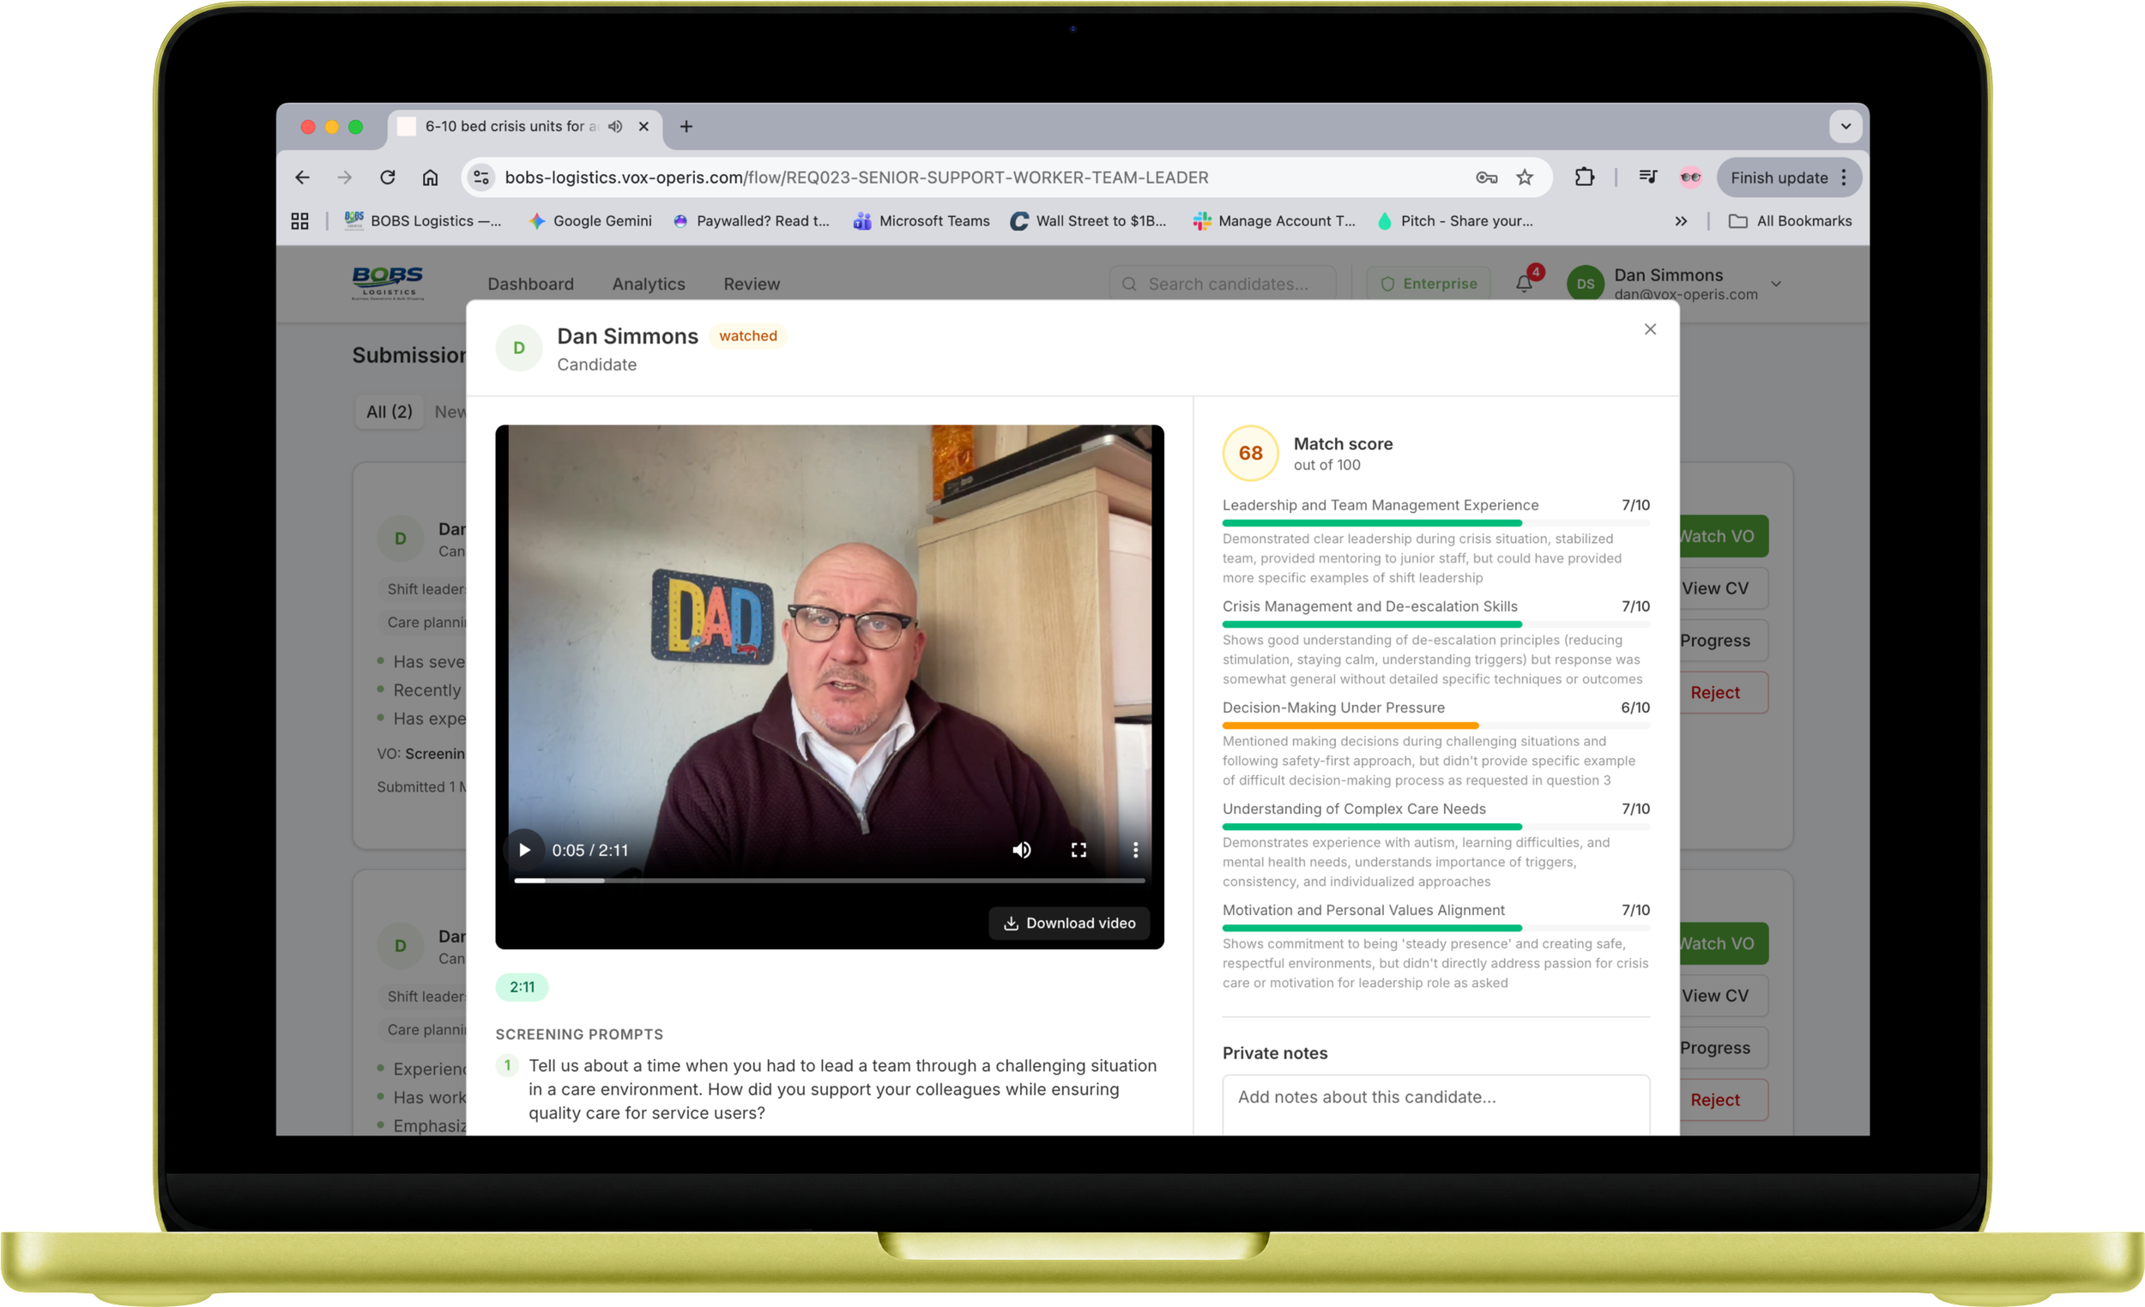Screen dimensions: 2145x1307
Task: Open Google Gemini bookmark
Action: tap(590, 221)
